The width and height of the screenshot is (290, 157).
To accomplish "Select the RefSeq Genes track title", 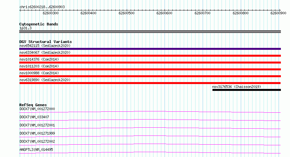I will click(33, 105).
